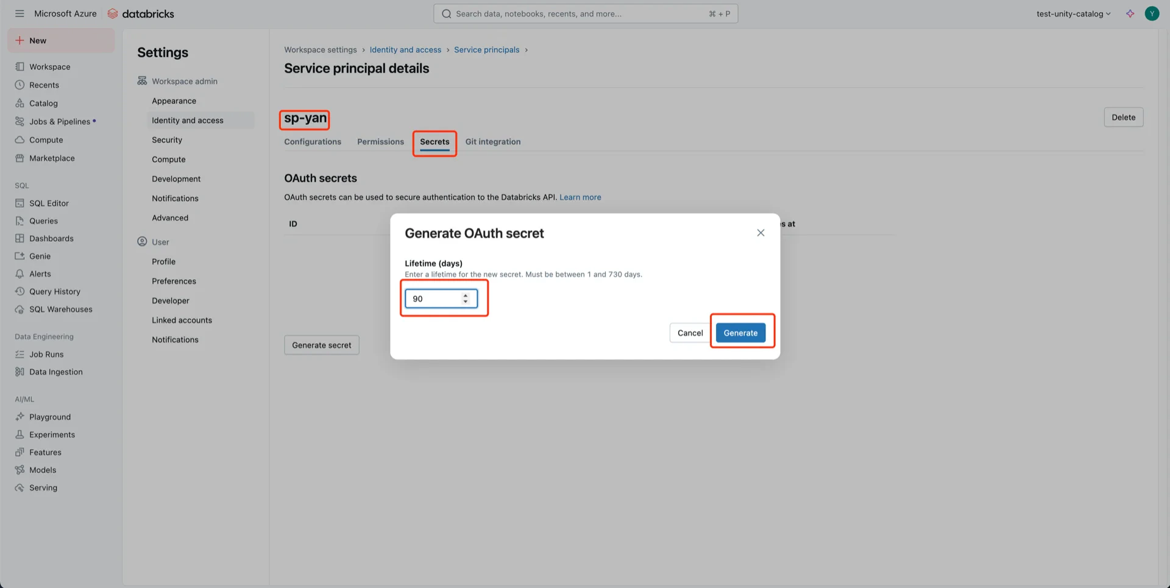Click the Recents clock icon
Screen dimensions: 1170x588
(x=20, y=85)
